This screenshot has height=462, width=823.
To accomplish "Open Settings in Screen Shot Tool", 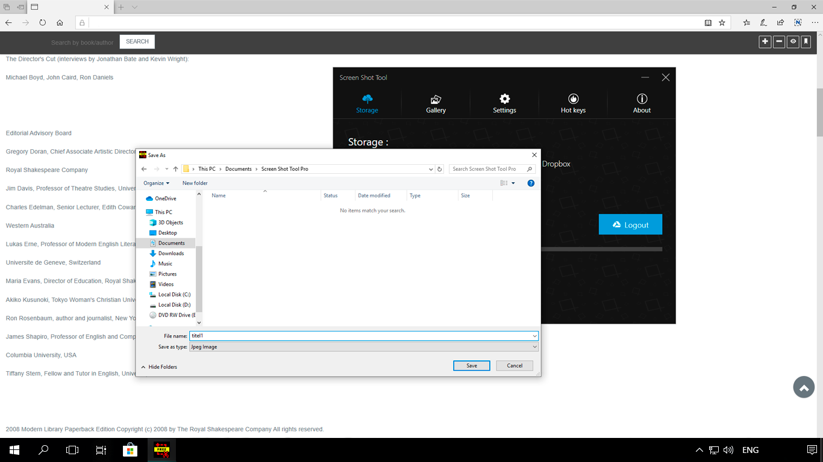I will pyautogui.click(x=504, y=102).
